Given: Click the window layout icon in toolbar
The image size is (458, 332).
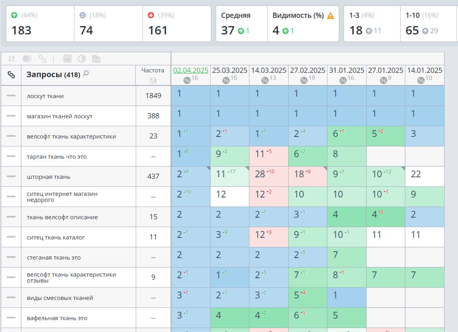Looking at the screenshot, I should tap(67, 59).
